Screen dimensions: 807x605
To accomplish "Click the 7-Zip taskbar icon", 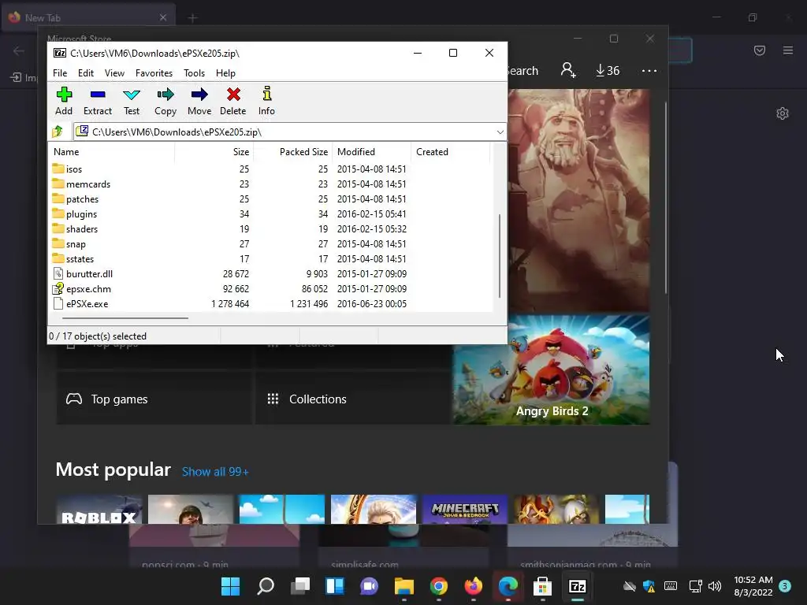I will pyautogui.click(x=577, y=586).
